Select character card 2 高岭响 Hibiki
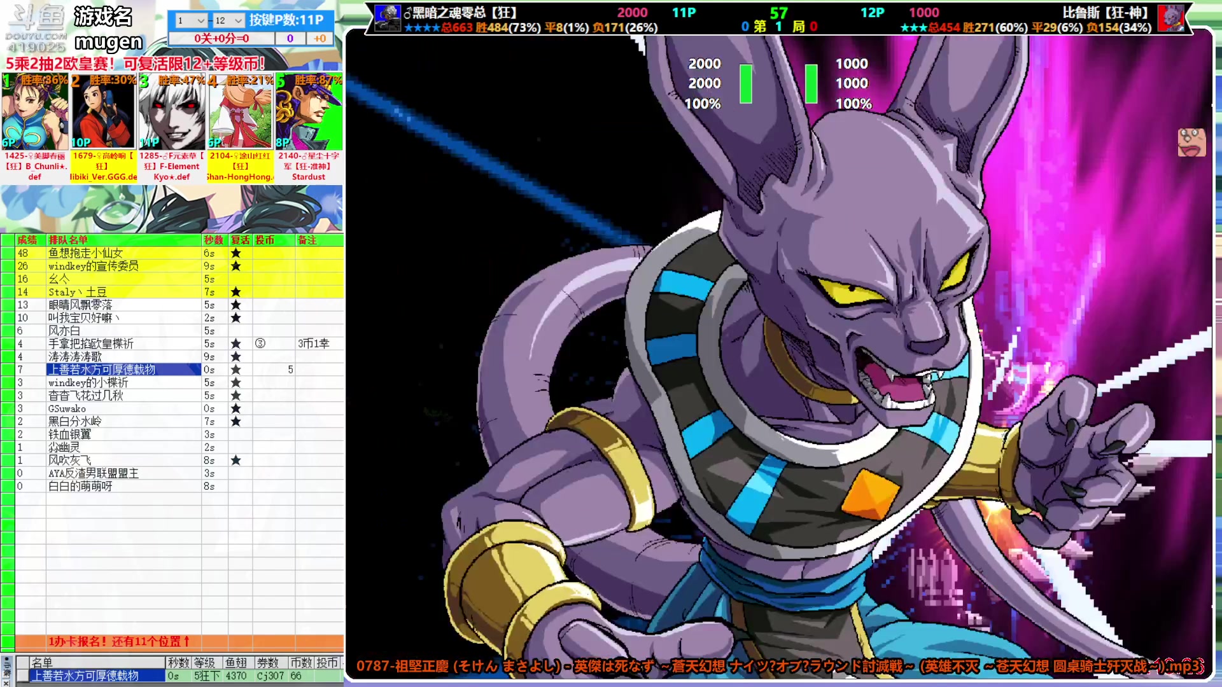Image resolution: width=1222 pixels, height=687 pixels. click(x=103, y=128)
